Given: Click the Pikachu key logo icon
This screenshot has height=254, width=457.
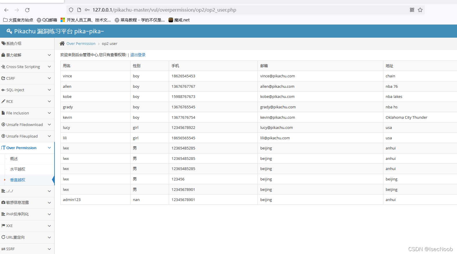Looking at the screenshot, I should 9,31.
